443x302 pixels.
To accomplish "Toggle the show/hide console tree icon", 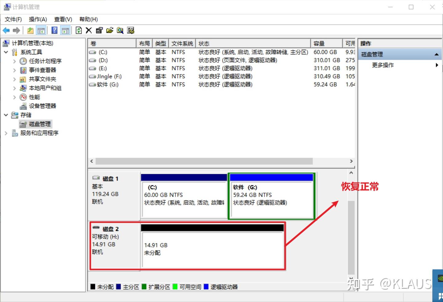I will click(x=41, y=30).
